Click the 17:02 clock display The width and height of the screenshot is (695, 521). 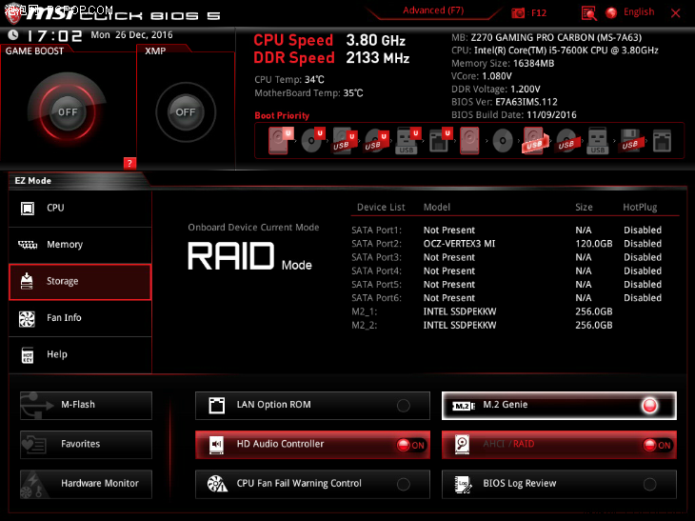coord(55,35)
